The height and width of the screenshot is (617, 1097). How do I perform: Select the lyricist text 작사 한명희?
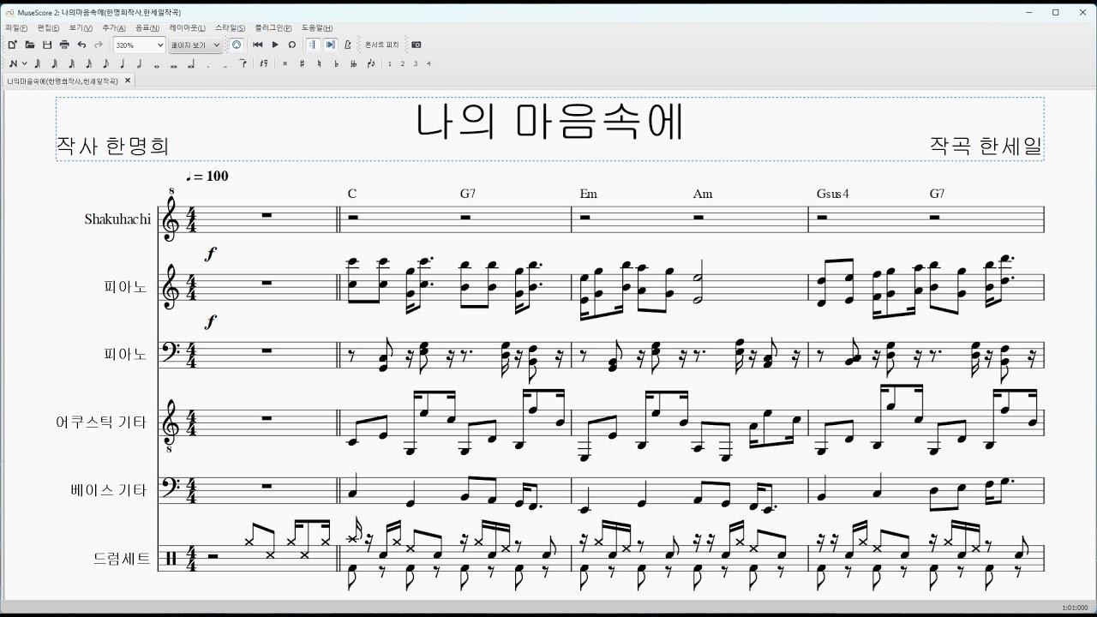112,146
